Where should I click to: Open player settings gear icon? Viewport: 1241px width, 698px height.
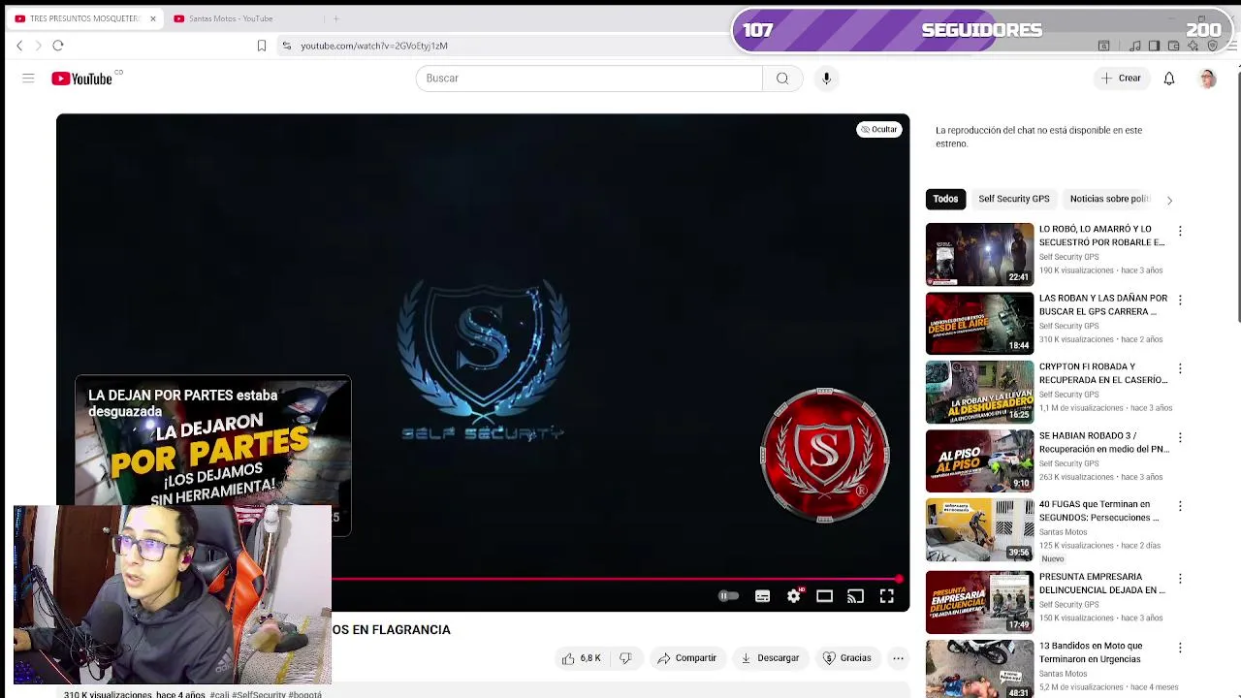point(793,596)
